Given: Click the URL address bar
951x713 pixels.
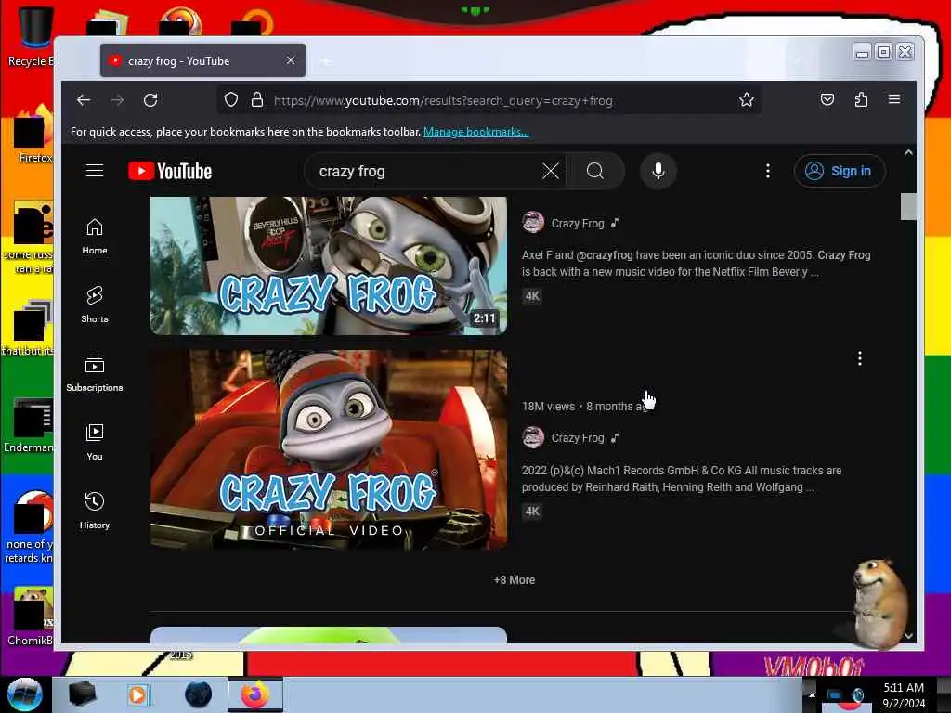Looking at the screenshot, I should pyautogui.click(x=489, y=100).
